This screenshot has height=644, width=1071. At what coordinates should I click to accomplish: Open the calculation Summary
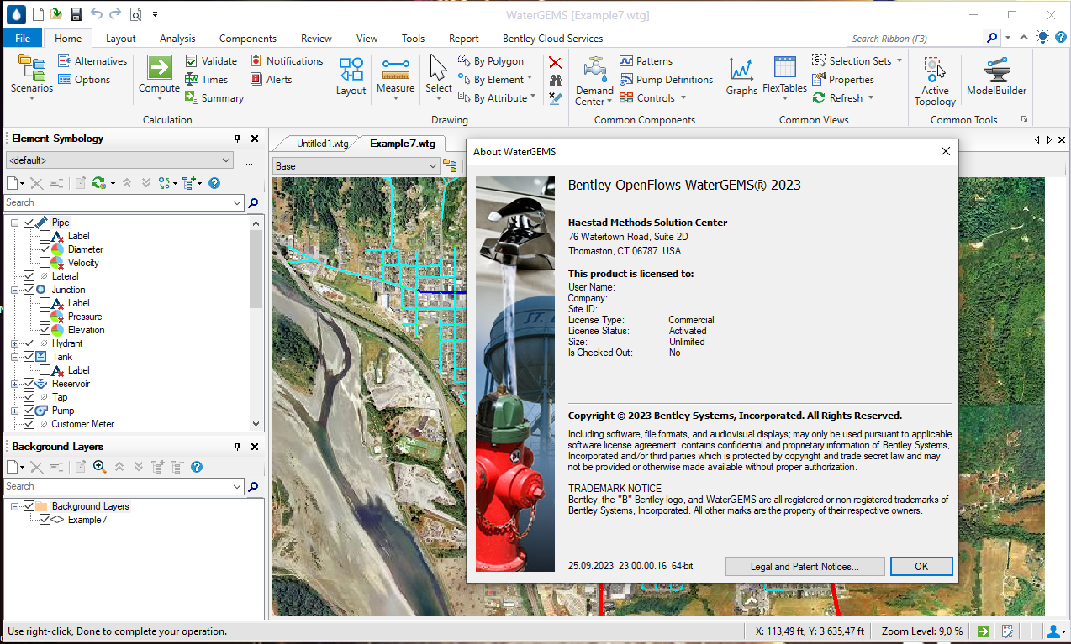[x=214, y=98]
